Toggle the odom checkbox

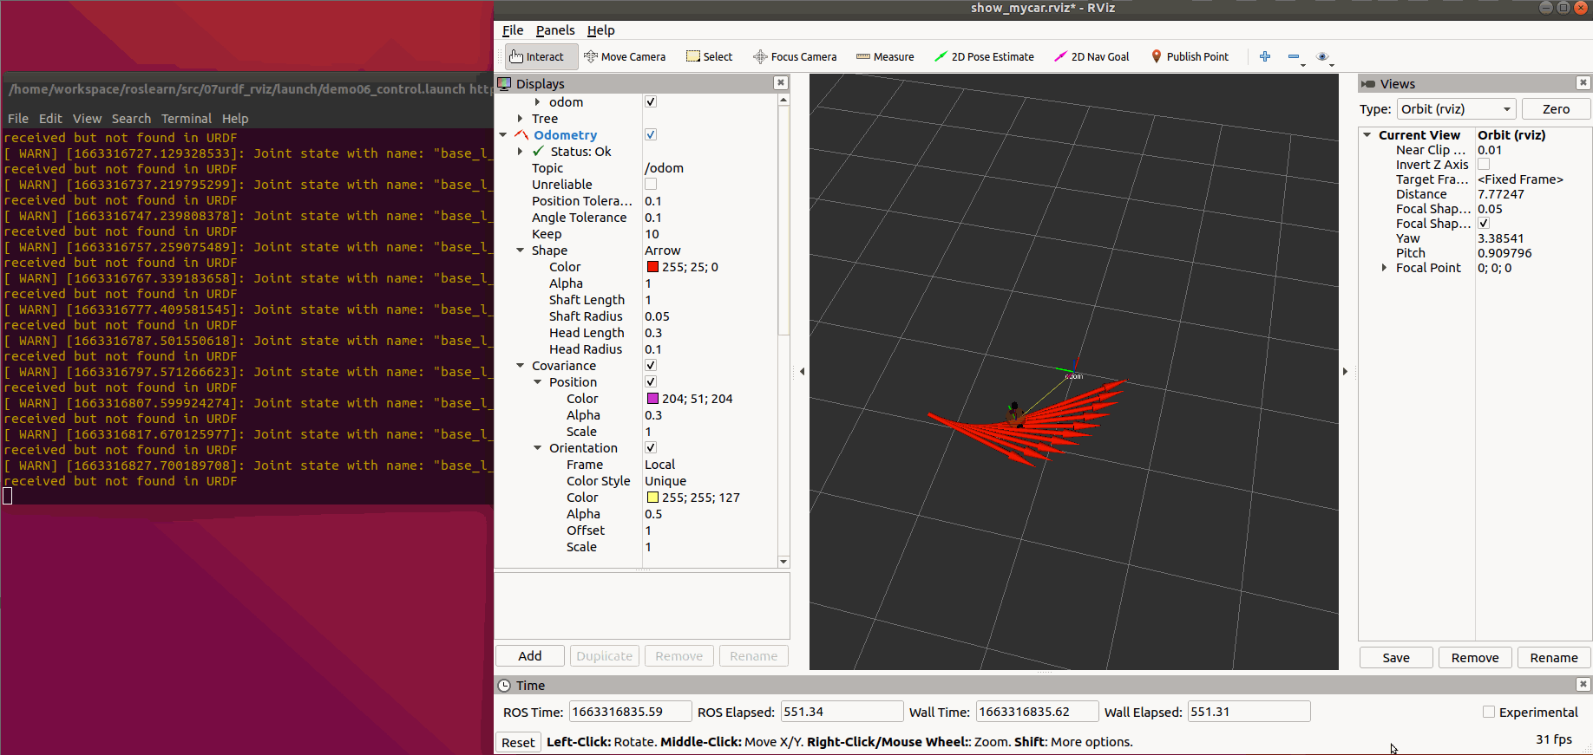point(651,102)
